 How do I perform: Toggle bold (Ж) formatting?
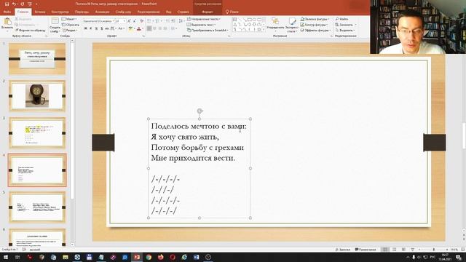(86, 28)
